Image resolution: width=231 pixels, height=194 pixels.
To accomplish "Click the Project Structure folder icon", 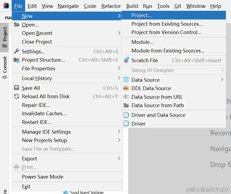I will tap(16, 60).
